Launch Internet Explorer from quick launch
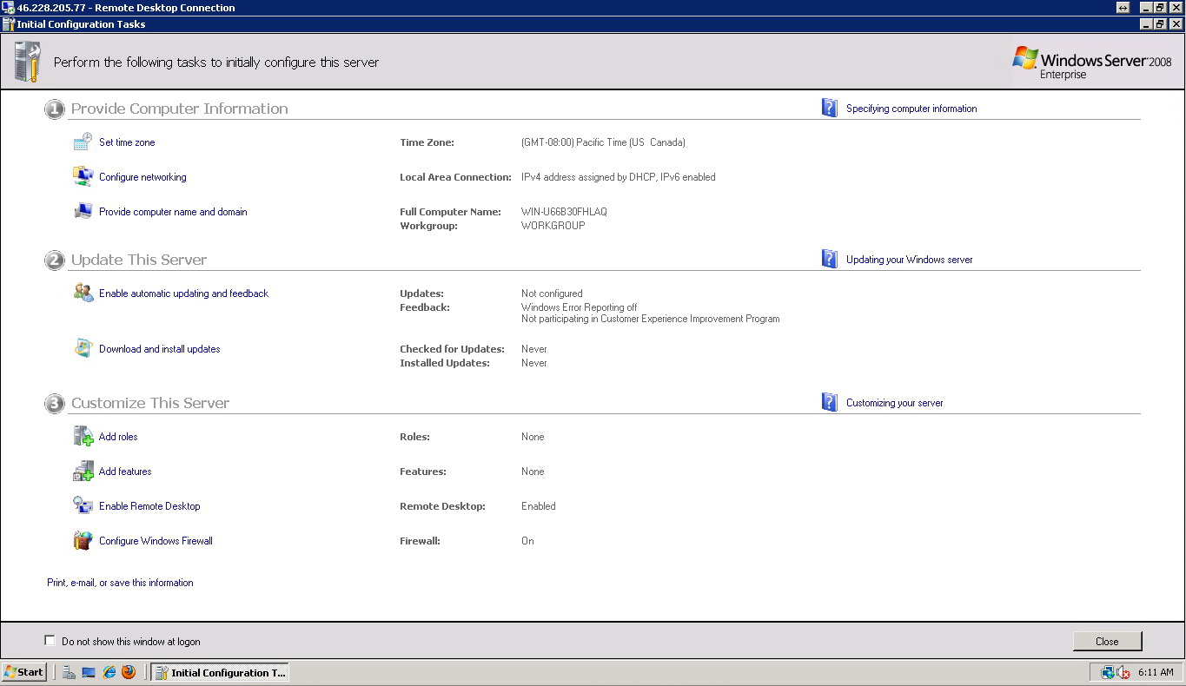Viewport: 1186px width, 686px height. pyautogui.click(x=109, y=672)
